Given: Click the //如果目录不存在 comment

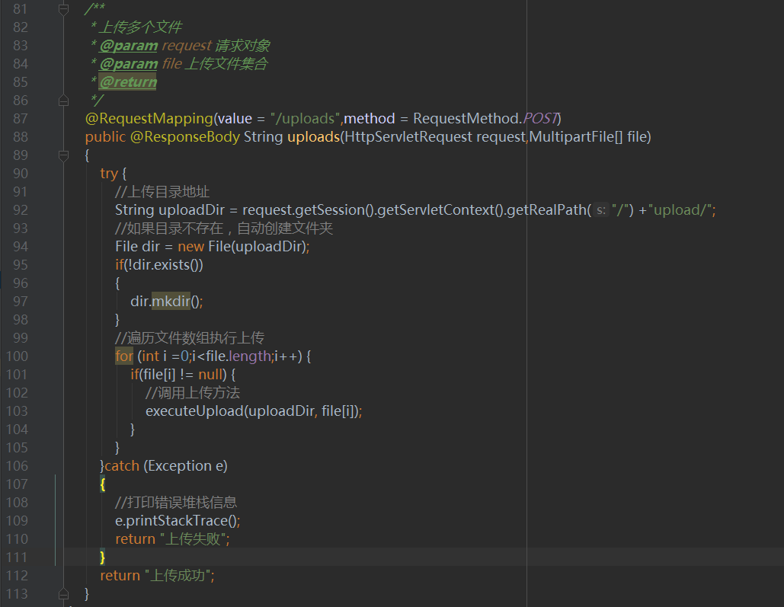Looking at the screenshot, I should coord(224,228).
